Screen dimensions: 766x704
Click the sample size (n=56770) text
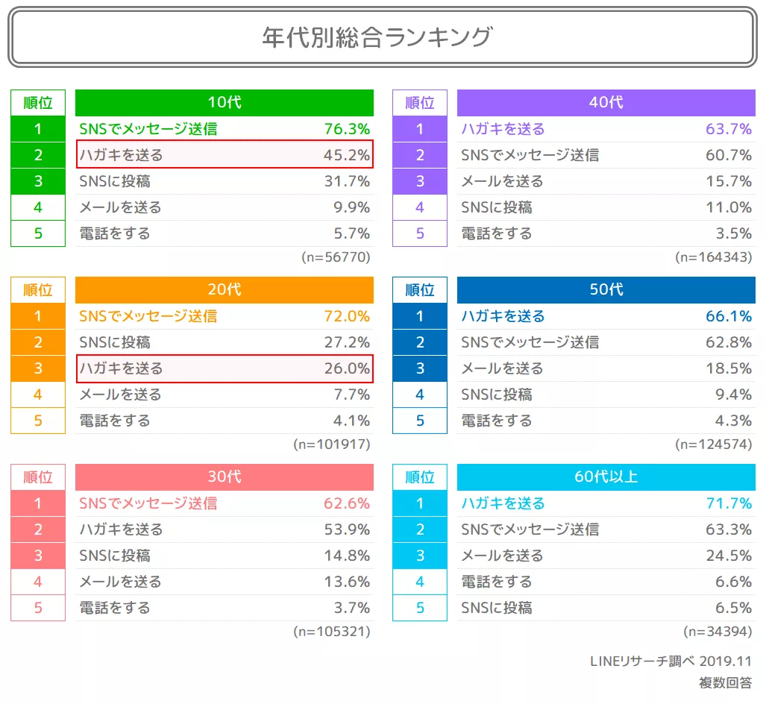[x=336, y=257]
